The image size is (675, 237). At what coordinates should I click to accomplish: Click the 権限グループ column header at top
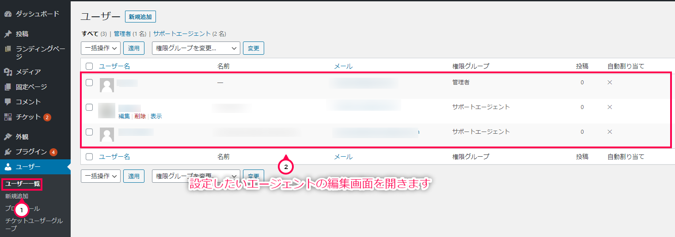point(471,66)
